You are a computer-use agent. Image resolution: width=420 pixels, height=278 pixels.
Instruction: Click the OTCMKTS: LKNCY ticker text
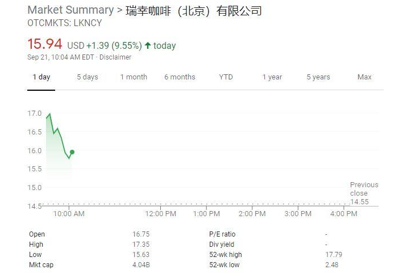[65, 23]
